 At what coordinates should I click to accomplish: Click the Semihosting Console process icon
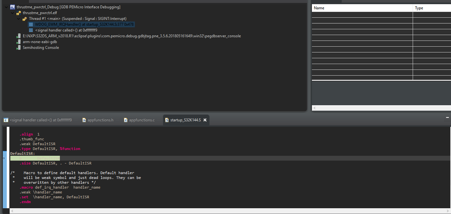click(19, 47)
